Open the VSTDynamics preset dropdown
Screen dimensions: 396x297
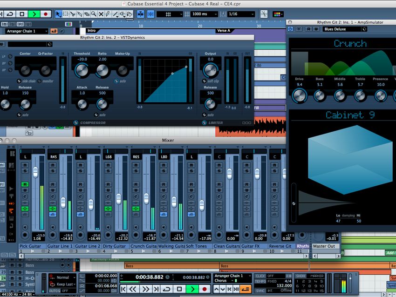pyautogui.click(x=30, y=44)
